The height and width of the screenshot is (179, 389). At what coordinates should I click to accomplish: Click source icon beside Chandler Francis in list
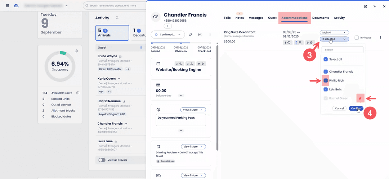coord(126,124)
